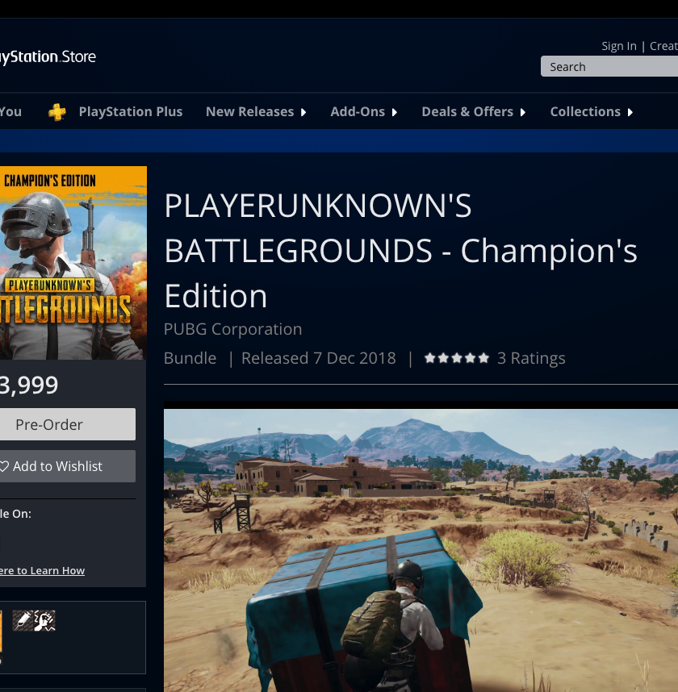The height and width of the screenshot is (692, 678).
Task: Open the PlayStation Plus menu item
Action: (130, 112)
